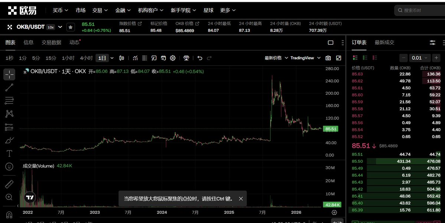Click the 85.50 bid price row
The height and width of the screenshot is (223, 445).
396,161
